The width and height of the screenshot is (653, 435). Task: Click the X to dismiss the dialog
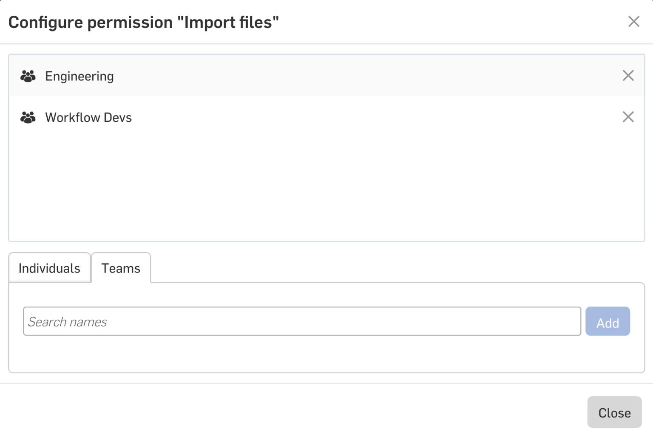(x=634, y=21)
